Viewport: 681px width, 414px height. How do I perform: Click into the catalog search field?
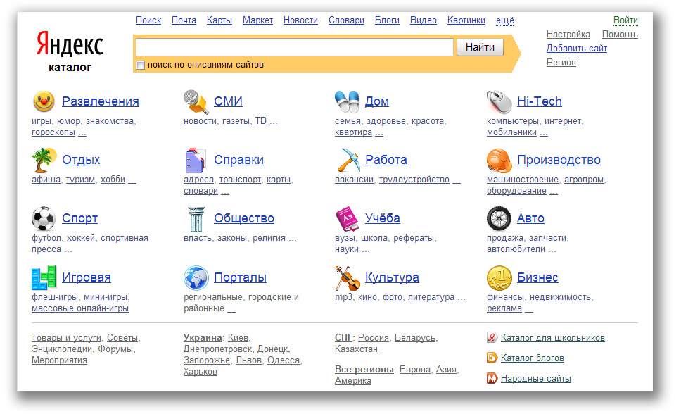coord(295,47)
